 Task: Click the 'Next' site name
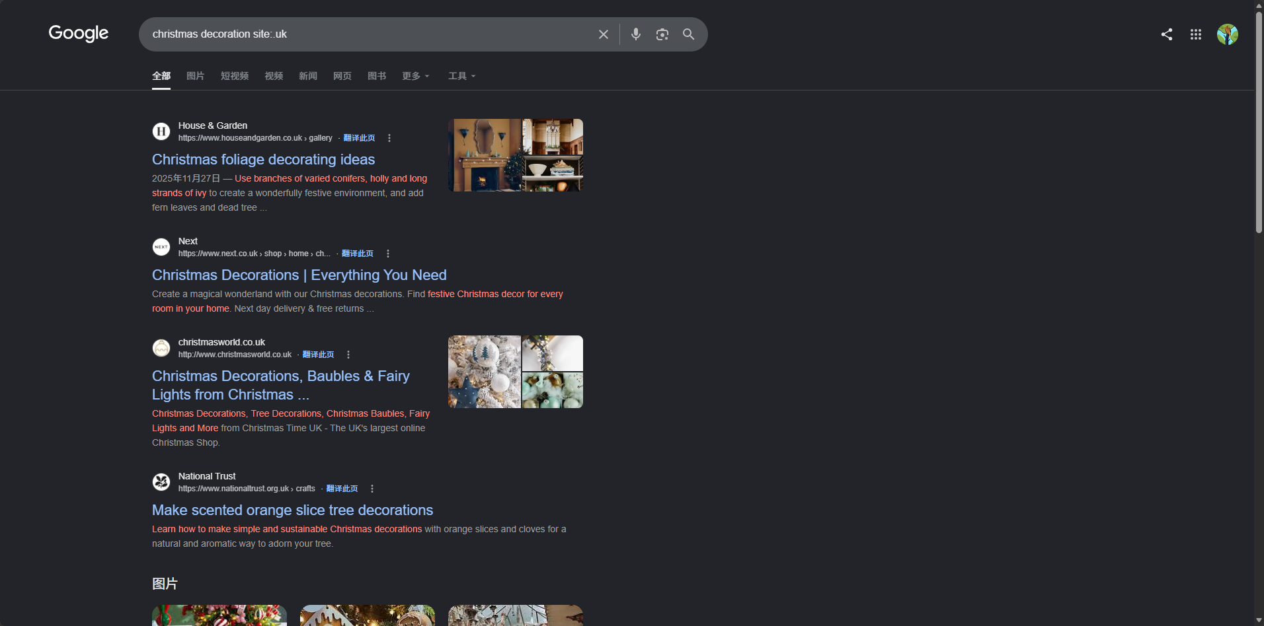(x=188, y=241)
